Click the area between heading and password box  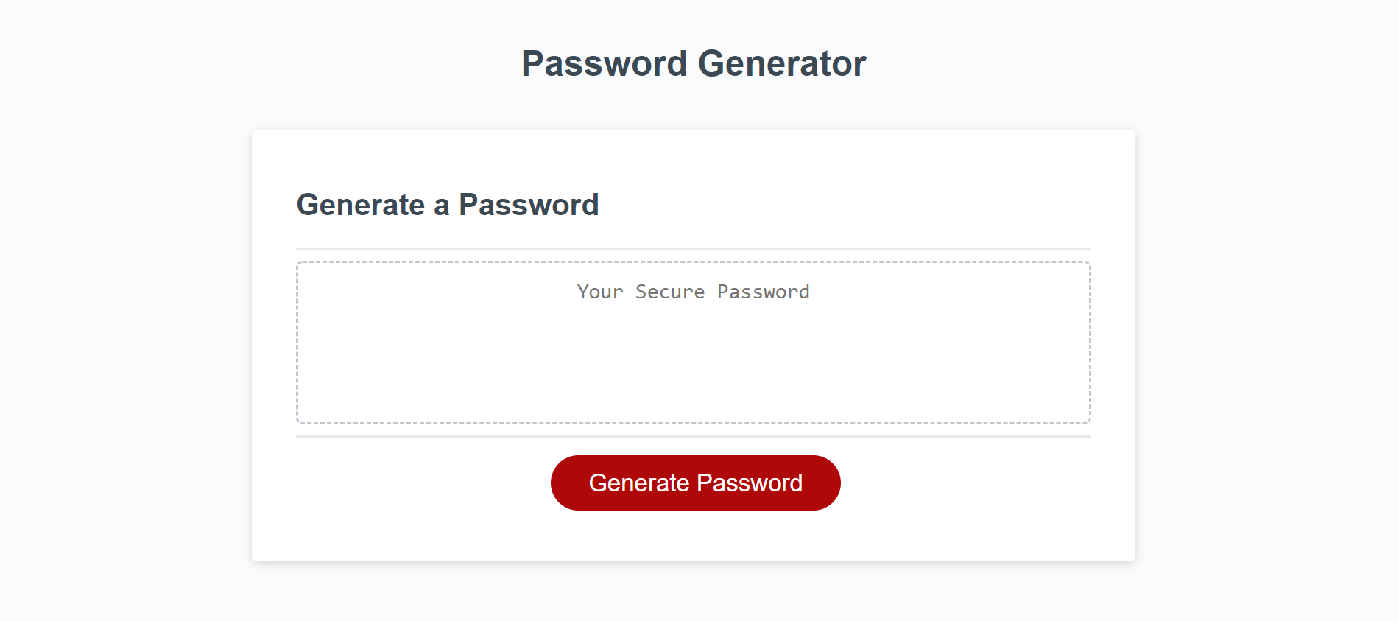coord(693,232)
